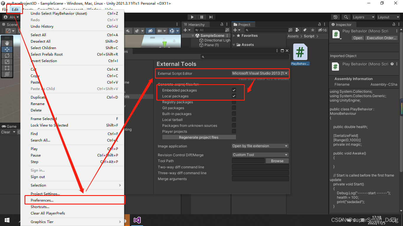
Task: Click the Execution Order... button
Action: coord(381,38)
